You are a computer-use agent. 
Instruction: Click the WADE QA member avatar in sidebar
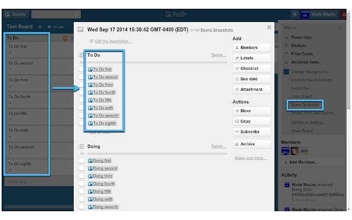point(285,151)
